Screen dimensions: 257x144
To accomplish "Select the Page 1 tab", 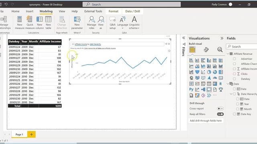I will [19, 134].
